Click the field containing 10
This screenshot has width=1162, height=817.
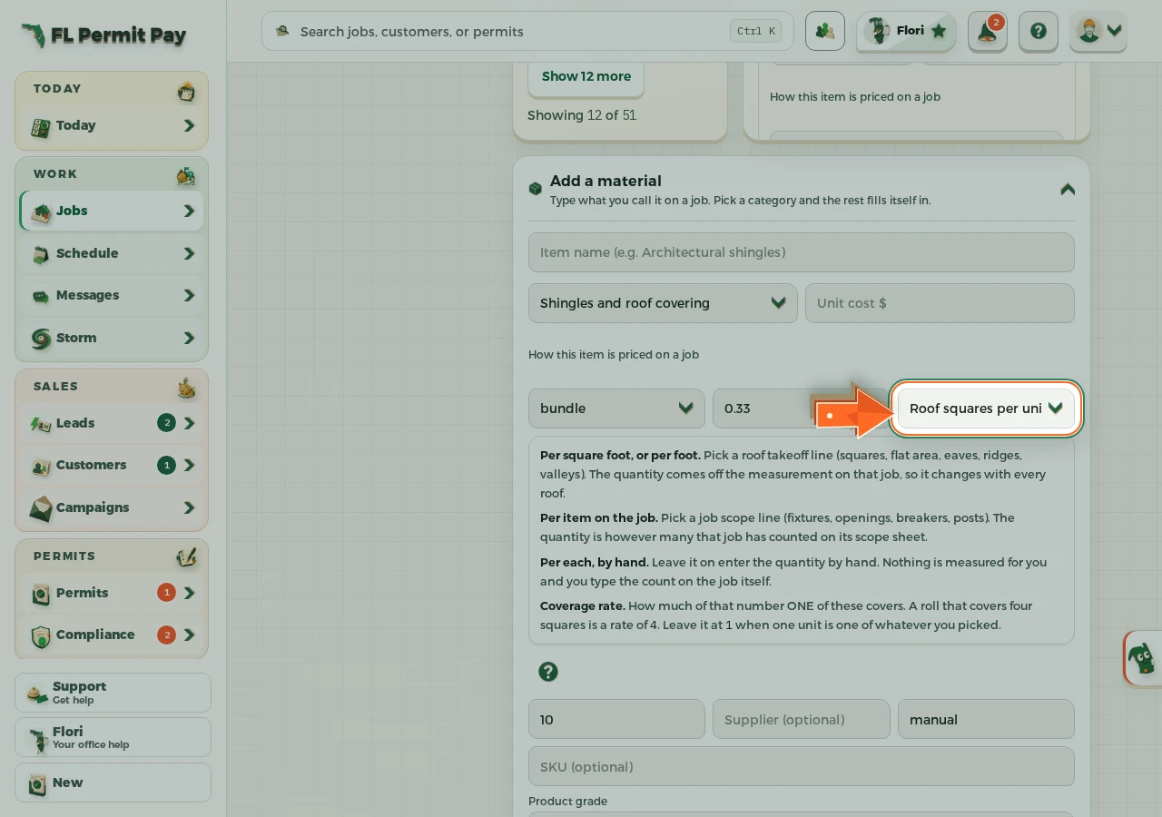point(616,719)
